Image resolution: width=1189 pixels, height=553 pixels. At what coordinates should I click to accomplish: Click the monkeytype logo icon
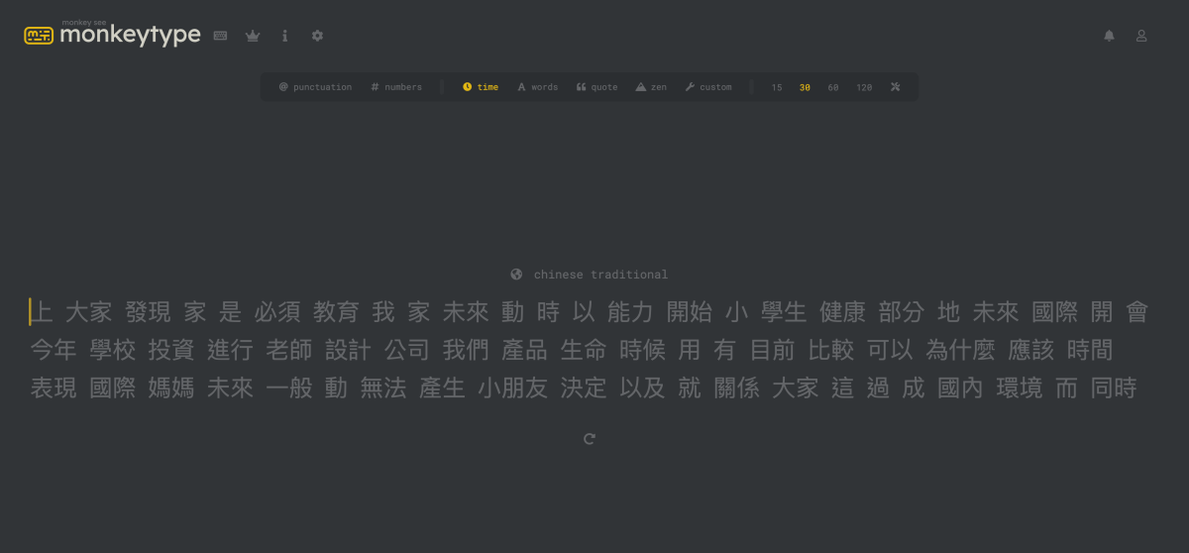tap(39, 36)
